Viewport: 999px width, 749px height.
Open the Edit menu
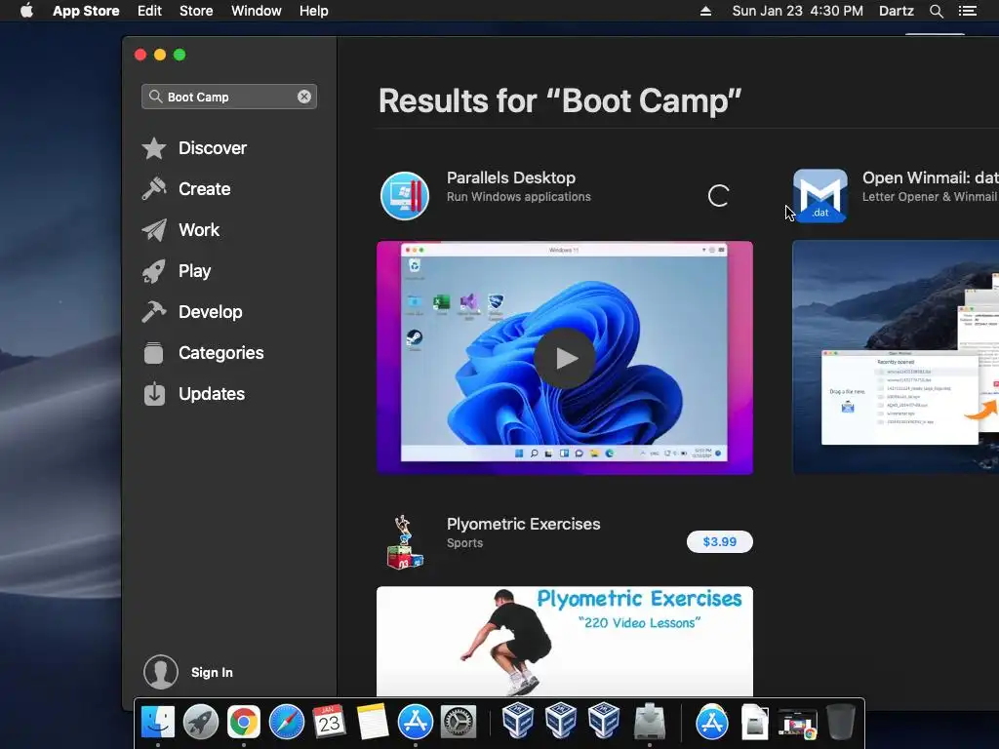tap(149, 11)
